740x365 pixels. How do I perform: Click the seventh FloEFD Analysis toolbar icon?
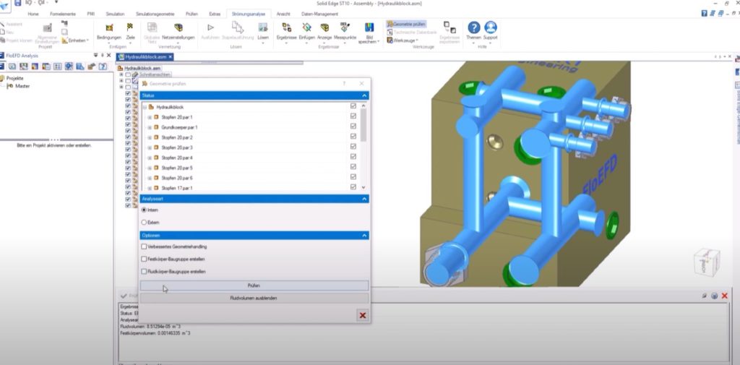tap(69, 66)
